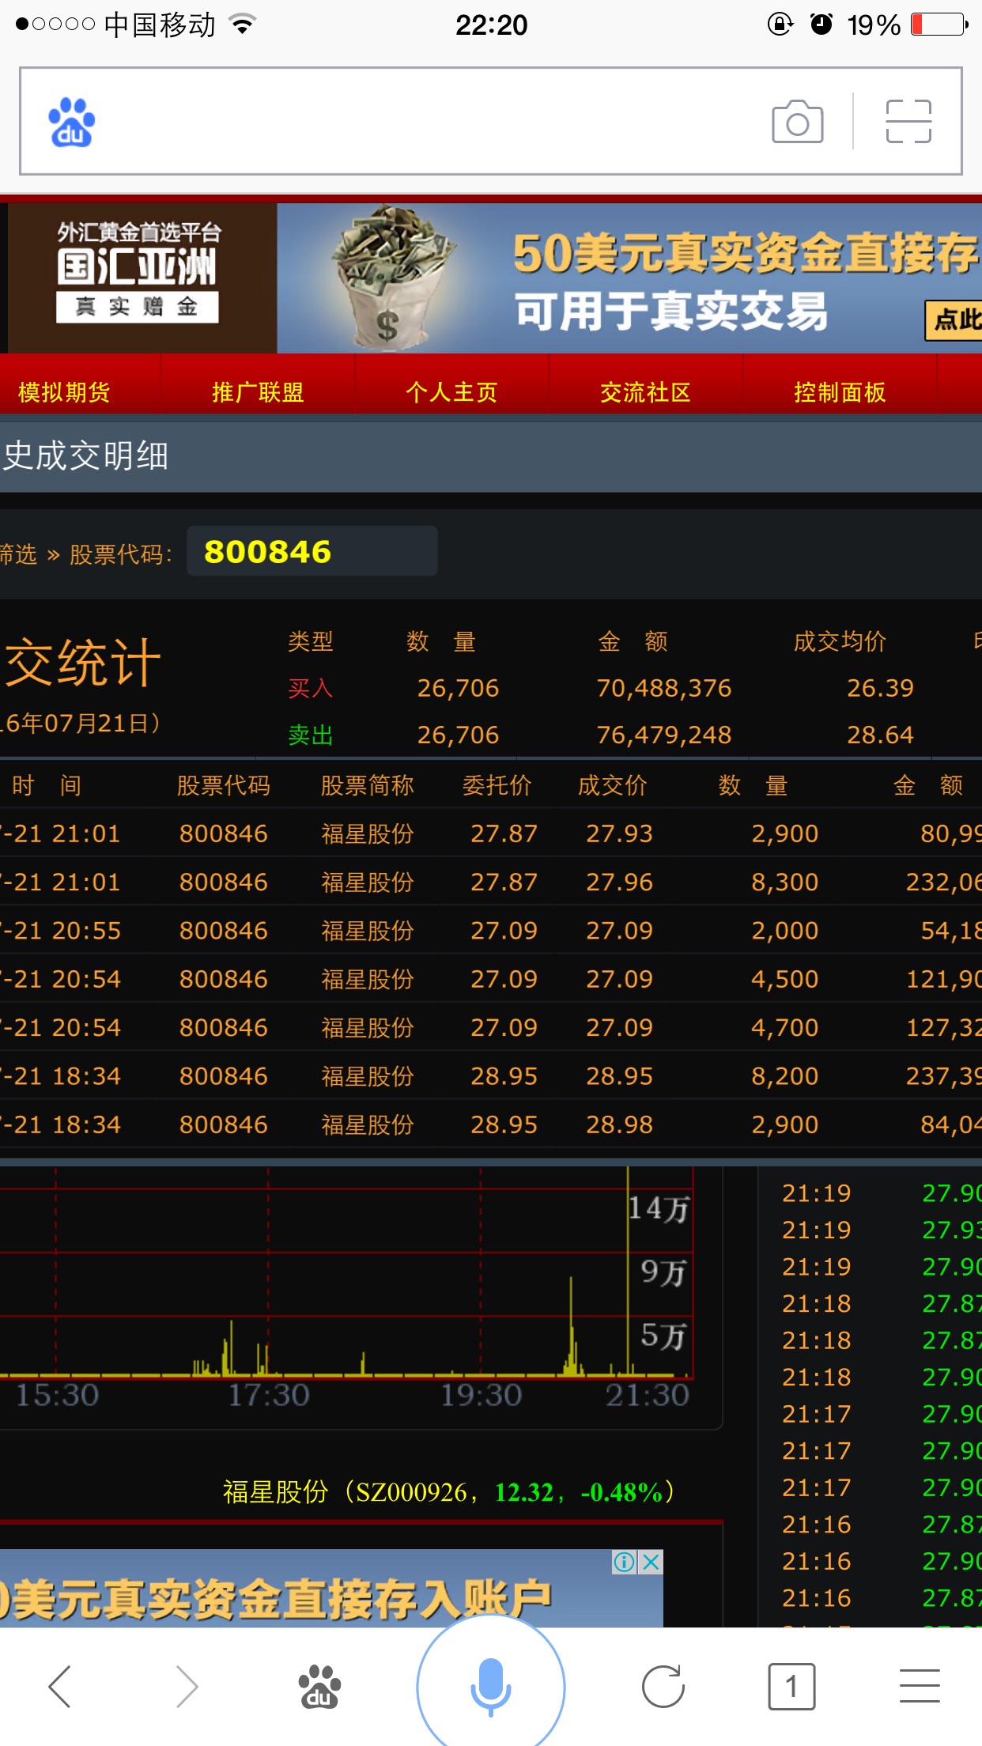The image size is (982, 1746).
Task: Open the hamburger menu in bottom bar
Action: point(920,1687)
